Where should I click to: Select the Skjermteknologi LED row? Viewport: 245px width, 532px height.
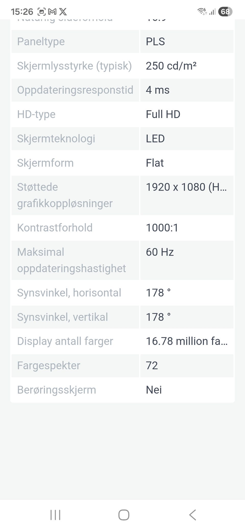122,139
